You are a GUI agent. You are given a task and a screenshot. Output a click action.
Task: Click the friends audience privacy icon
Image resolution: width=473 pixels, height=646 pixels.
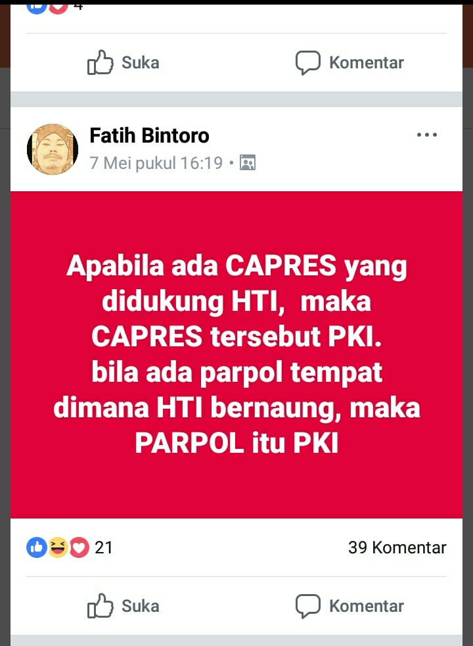248,163
